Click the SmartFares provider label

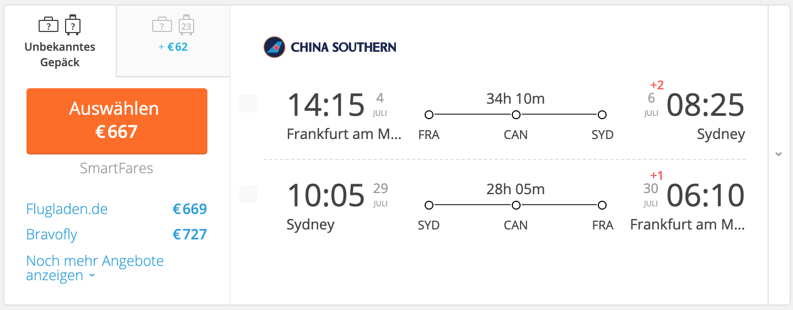(x=116, y=168)
